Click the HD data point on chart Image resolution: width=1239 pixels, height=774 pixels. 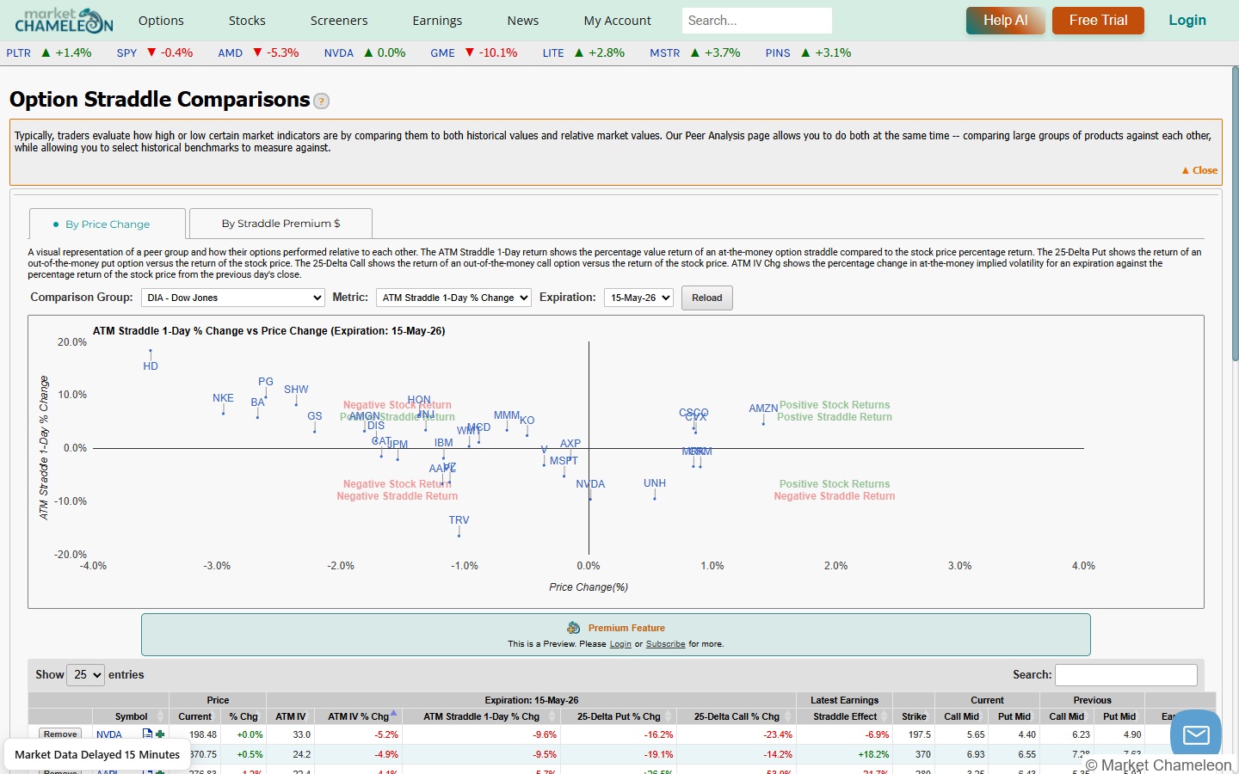pyautogui.click(x=151, y=351)
